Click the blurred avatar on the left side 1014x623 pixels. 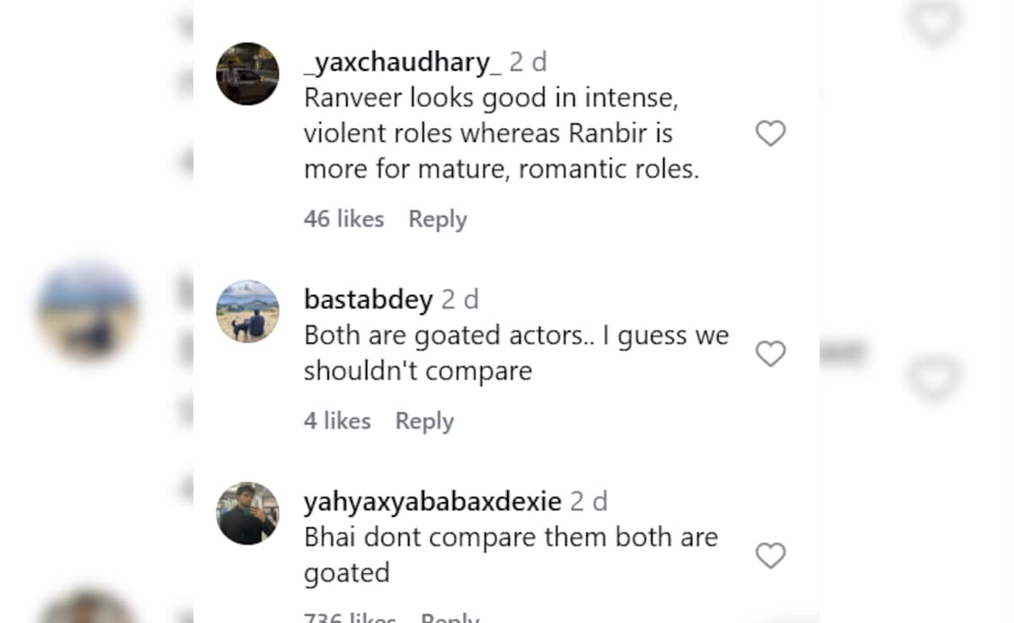87,311
